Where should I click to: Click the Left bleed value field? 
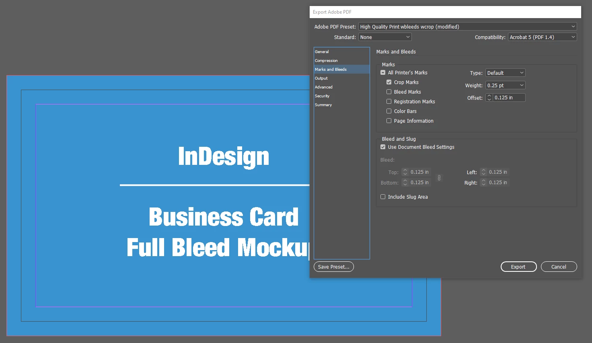pos(498,172)
